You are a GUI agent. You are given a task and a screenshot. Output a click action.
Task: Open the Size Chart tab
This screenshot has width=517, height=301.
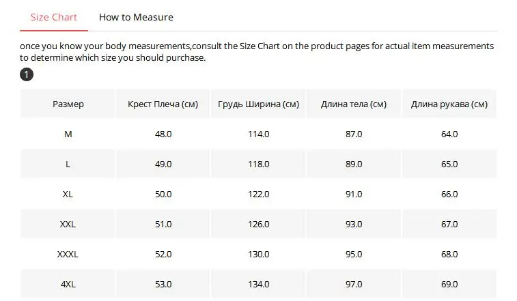pos(54,17)
